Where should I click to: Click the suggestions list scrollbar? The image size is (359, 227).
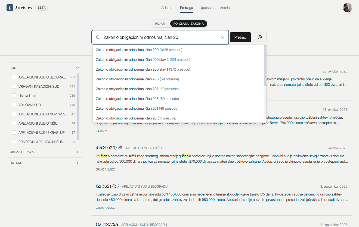click(x=265, y=66)
